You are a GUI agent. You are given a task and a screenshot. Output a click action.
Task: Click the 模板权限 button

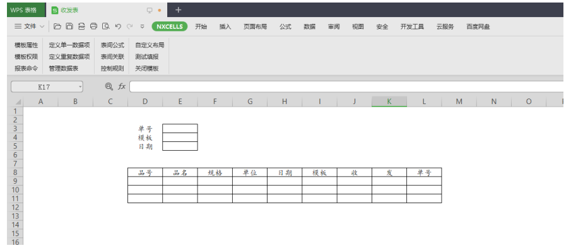point(26,57)
